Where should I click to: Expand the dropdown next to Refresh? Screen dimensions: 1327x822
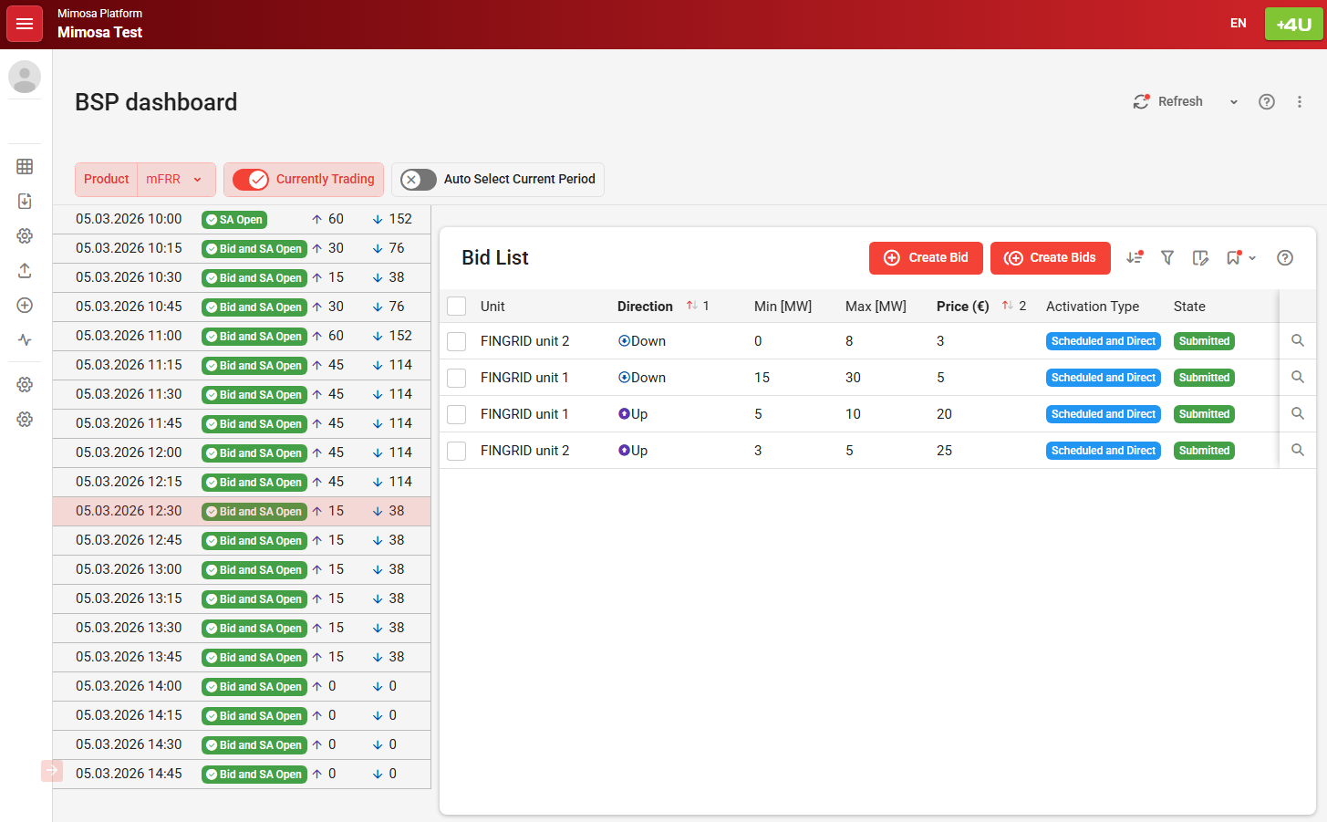click(1234, 101)
